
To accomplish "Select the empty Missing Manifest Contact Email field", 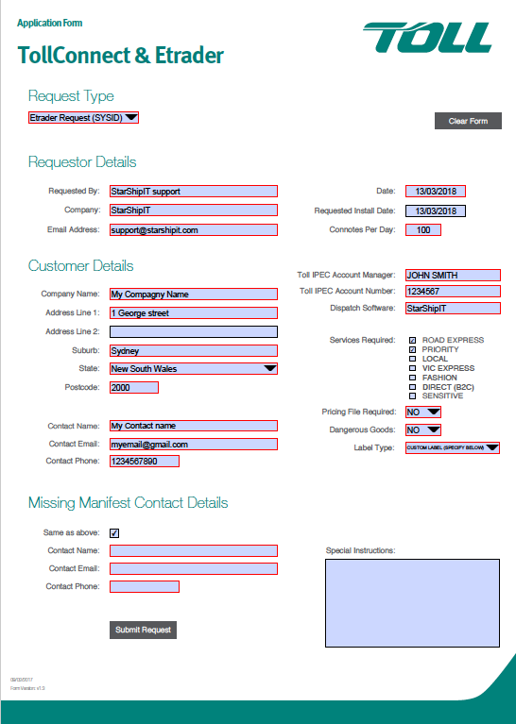I will point(194,569).
